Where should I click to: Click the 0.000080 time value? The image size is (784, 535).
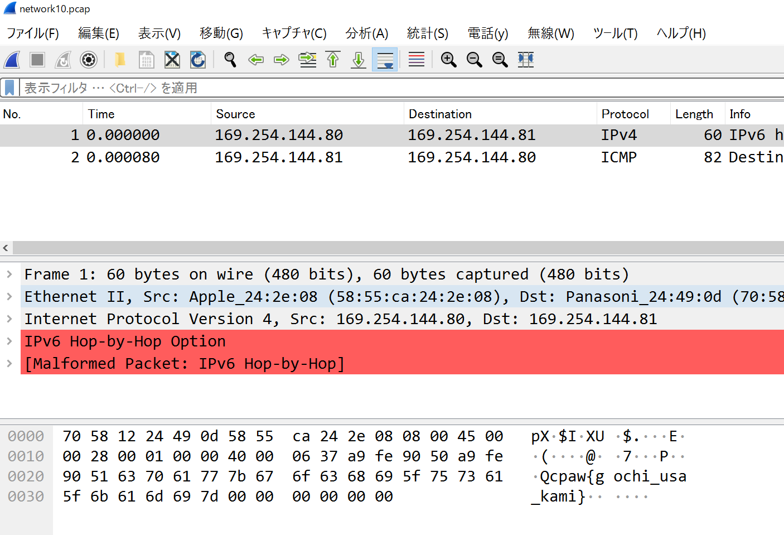[x=123, y=157]
